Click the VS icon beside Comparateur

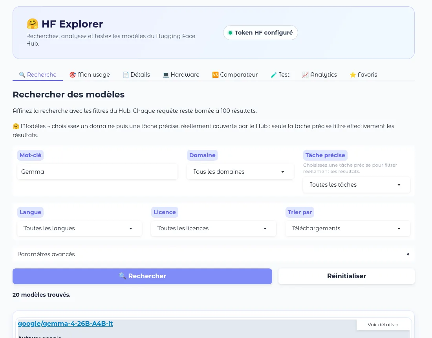coord(215,75)
